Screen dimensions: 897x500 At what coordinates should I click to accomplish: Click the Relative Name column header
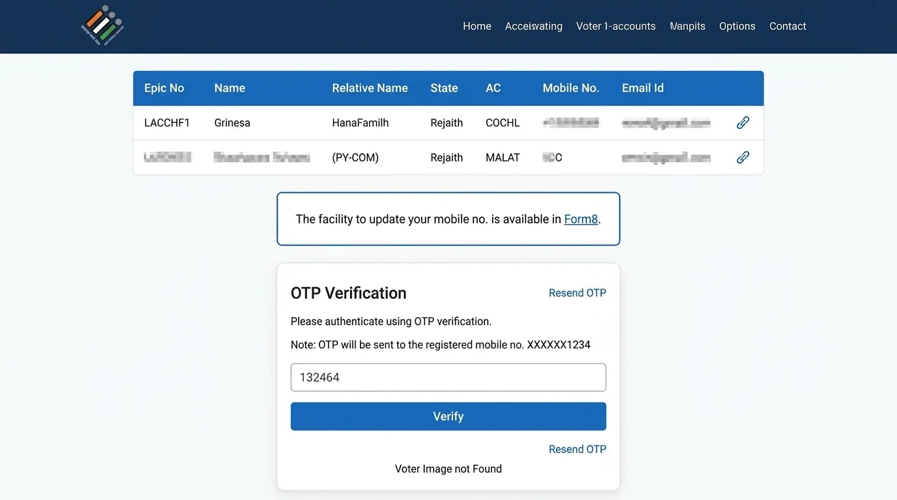tap(370, 88)
